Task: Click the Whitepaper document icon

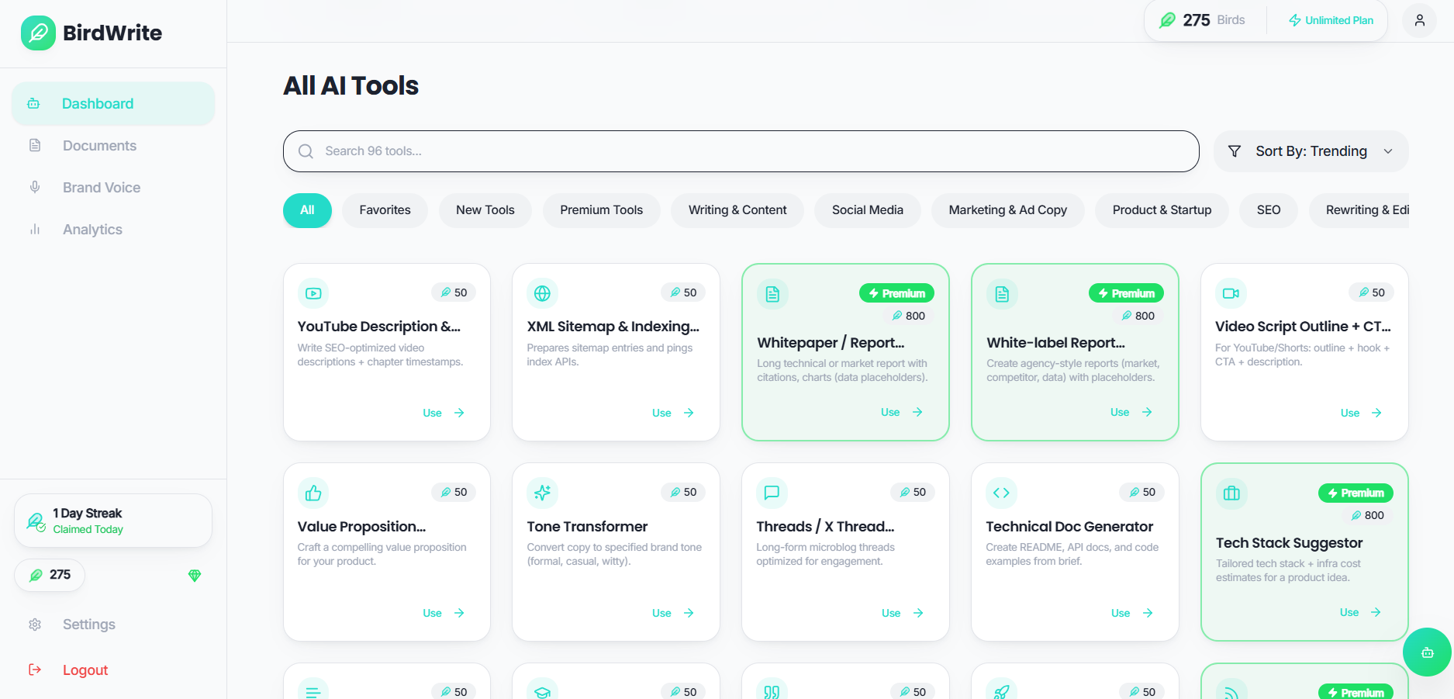Action: [772, 294]
